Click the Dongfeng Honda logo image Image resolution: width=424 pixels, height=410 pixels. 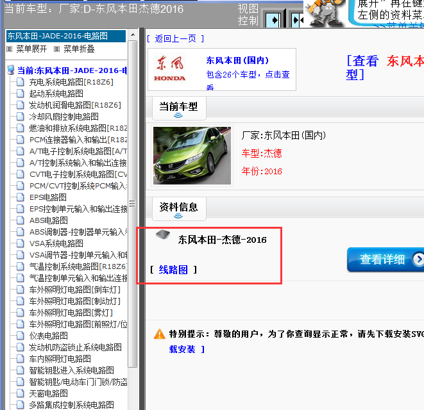point(170,69)
